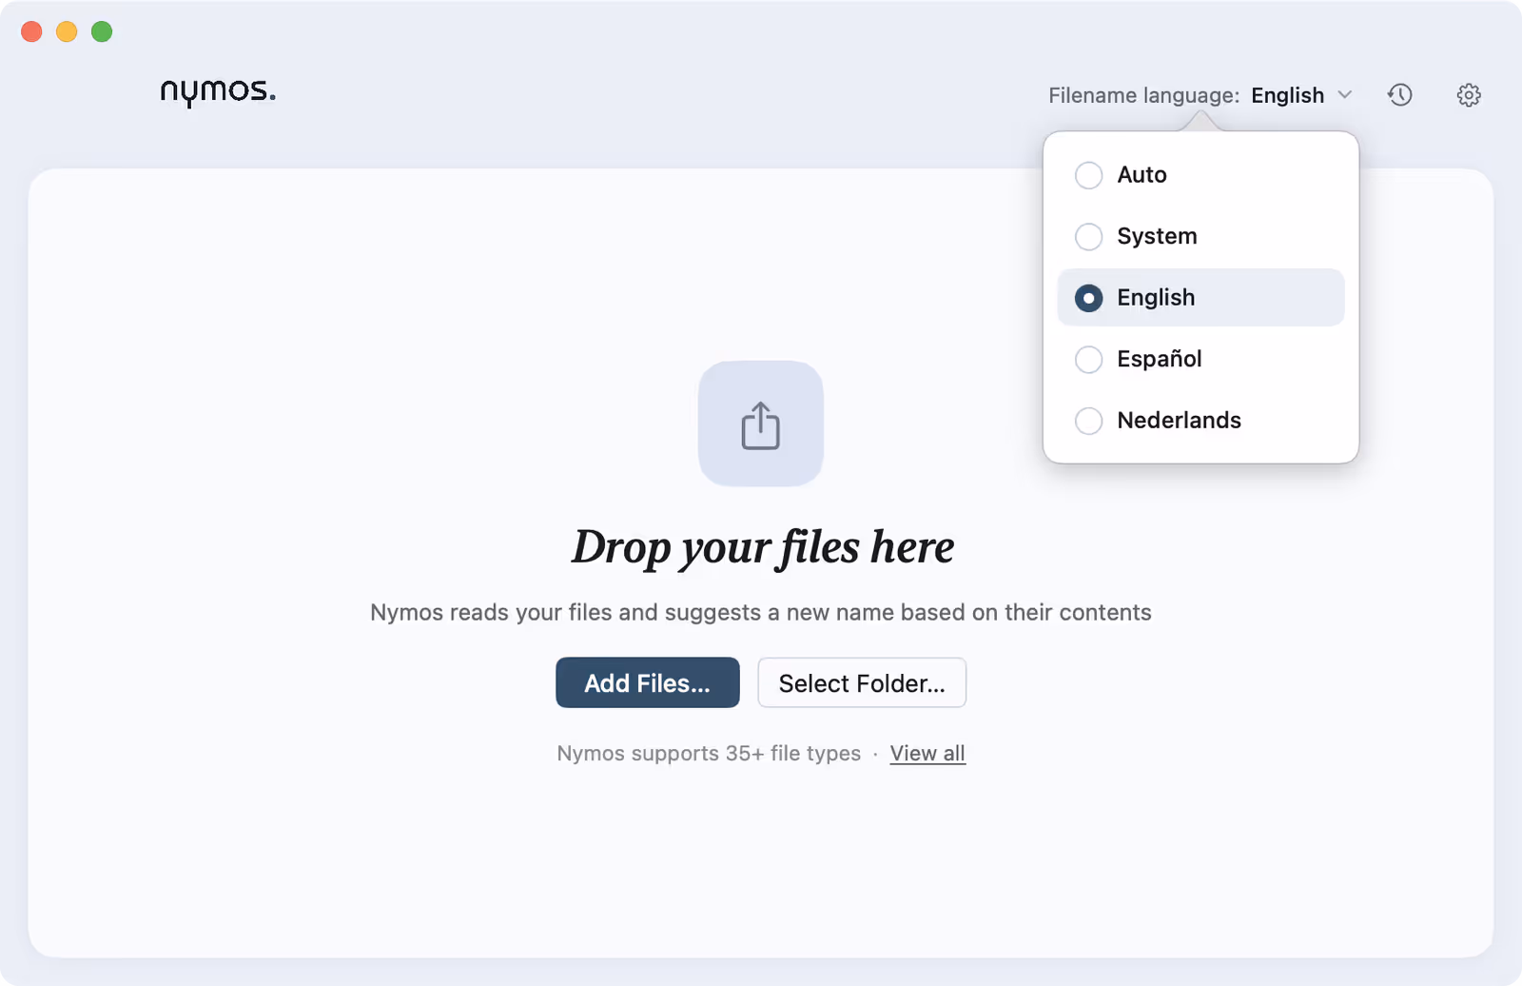Click the 'Filename language:' label
The width and height of the screenshot is (1522, 986).
1143,95
